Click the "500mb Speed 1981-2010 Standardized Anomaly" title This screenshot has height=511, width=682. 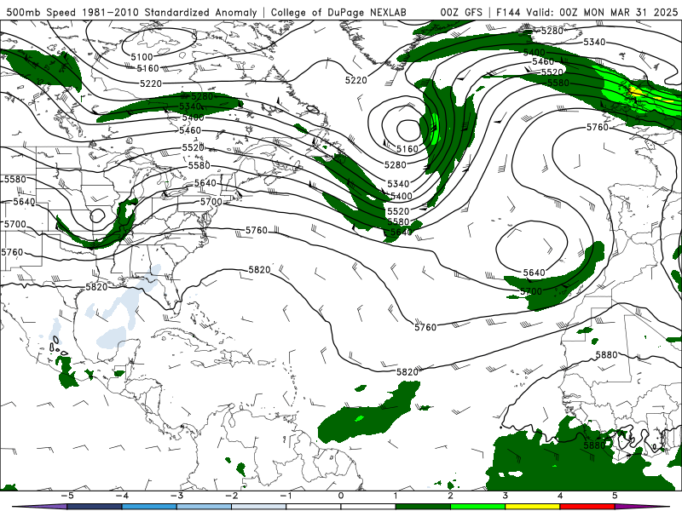tap(132, 12)
